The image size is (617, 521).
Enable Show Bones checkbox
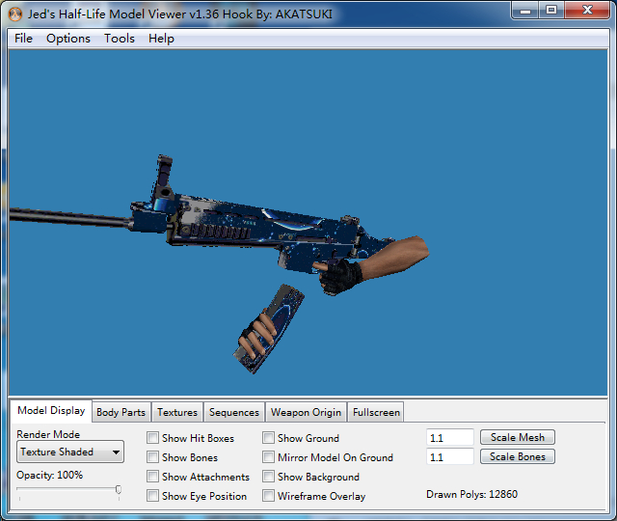pos(152,457)
